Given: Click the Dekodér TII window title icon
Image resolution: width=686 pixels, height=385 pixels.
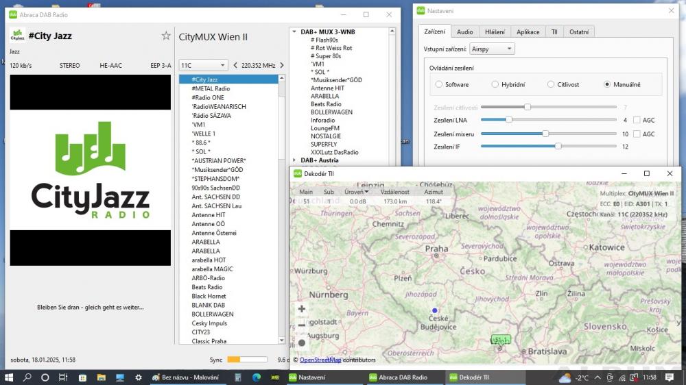Looking at the screenshot, I should click(298, 173).
